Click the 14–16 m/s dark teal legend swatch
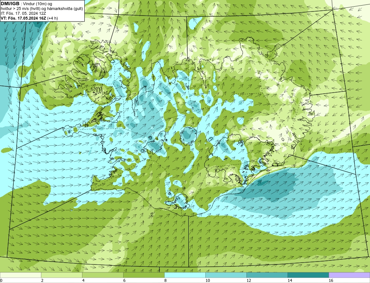Viewport: 370px width, 283px height. coord(308,275)
